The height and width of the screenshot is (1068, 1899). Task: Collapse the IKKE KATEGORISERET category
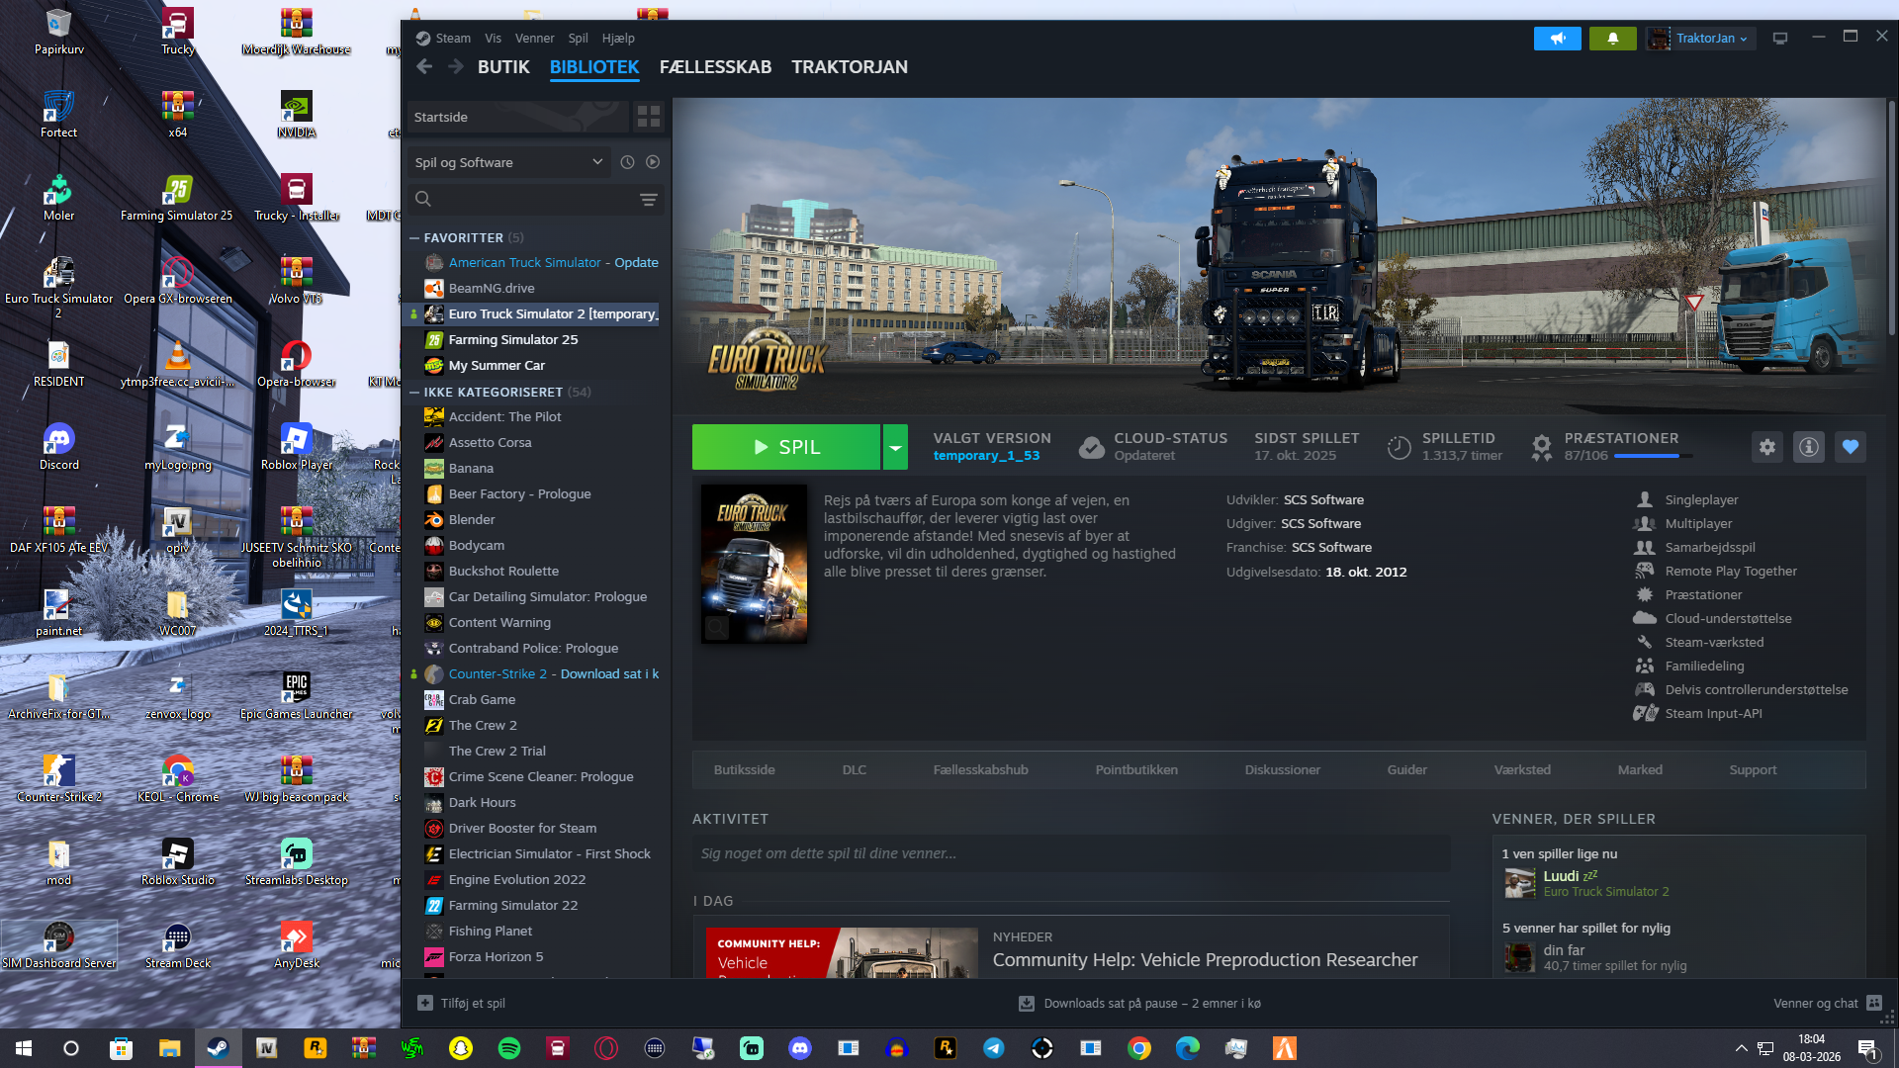[415, 393]
